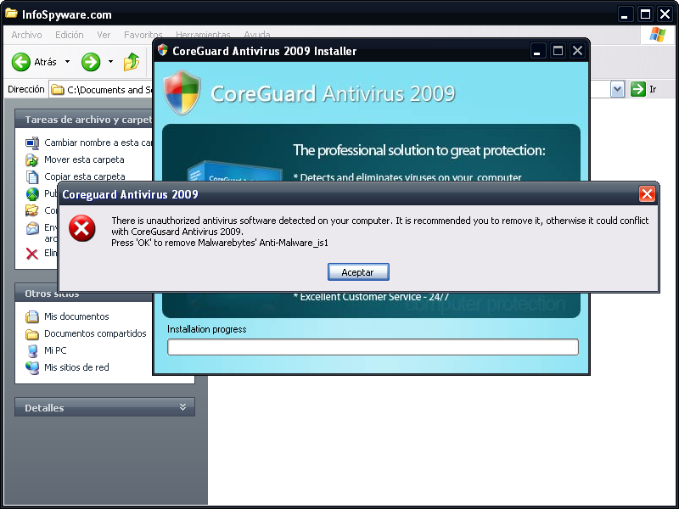Expand the Detalles panel chevron
The width and height of the screenshot is (679, 509).
[182, 407]
